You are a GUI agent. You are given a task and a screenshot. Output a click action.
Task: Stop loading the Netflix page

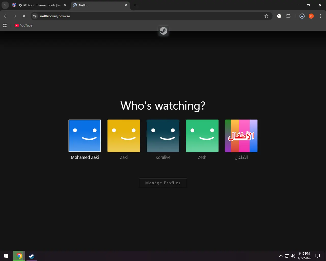[x=24, y=16]
